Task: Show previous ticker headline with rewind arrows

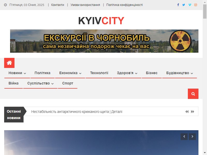Action: click(x=187, y=112)
